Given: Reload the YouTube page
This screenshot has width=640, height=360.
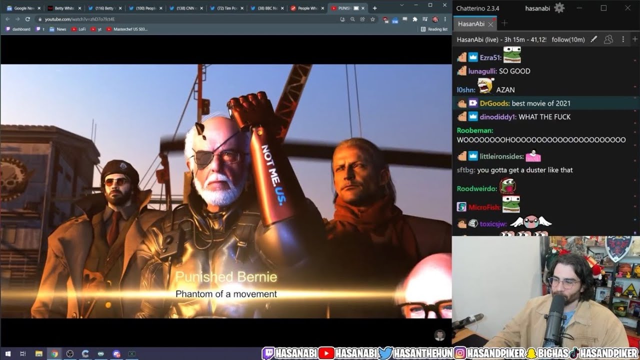Looking at the screenshot, I should pos(27,19).
